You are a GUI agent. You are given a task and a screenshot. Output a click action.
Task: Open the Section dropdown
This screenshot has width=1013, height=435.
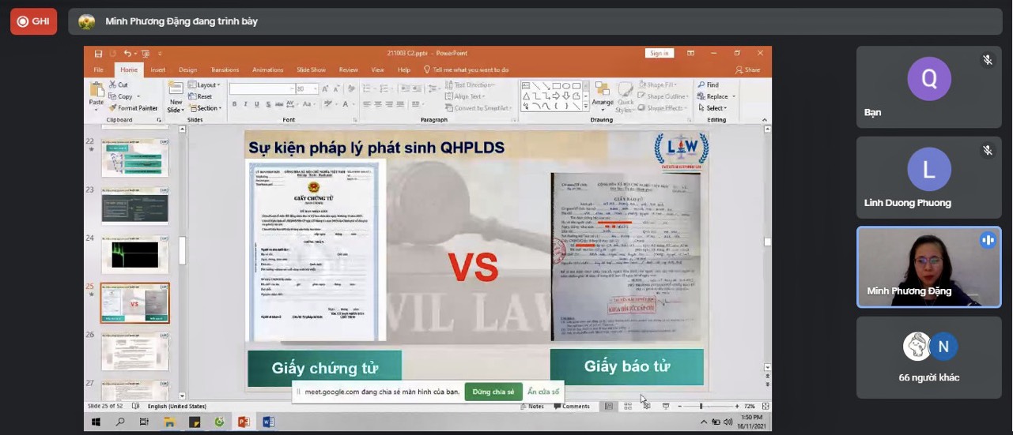(207, 108)
